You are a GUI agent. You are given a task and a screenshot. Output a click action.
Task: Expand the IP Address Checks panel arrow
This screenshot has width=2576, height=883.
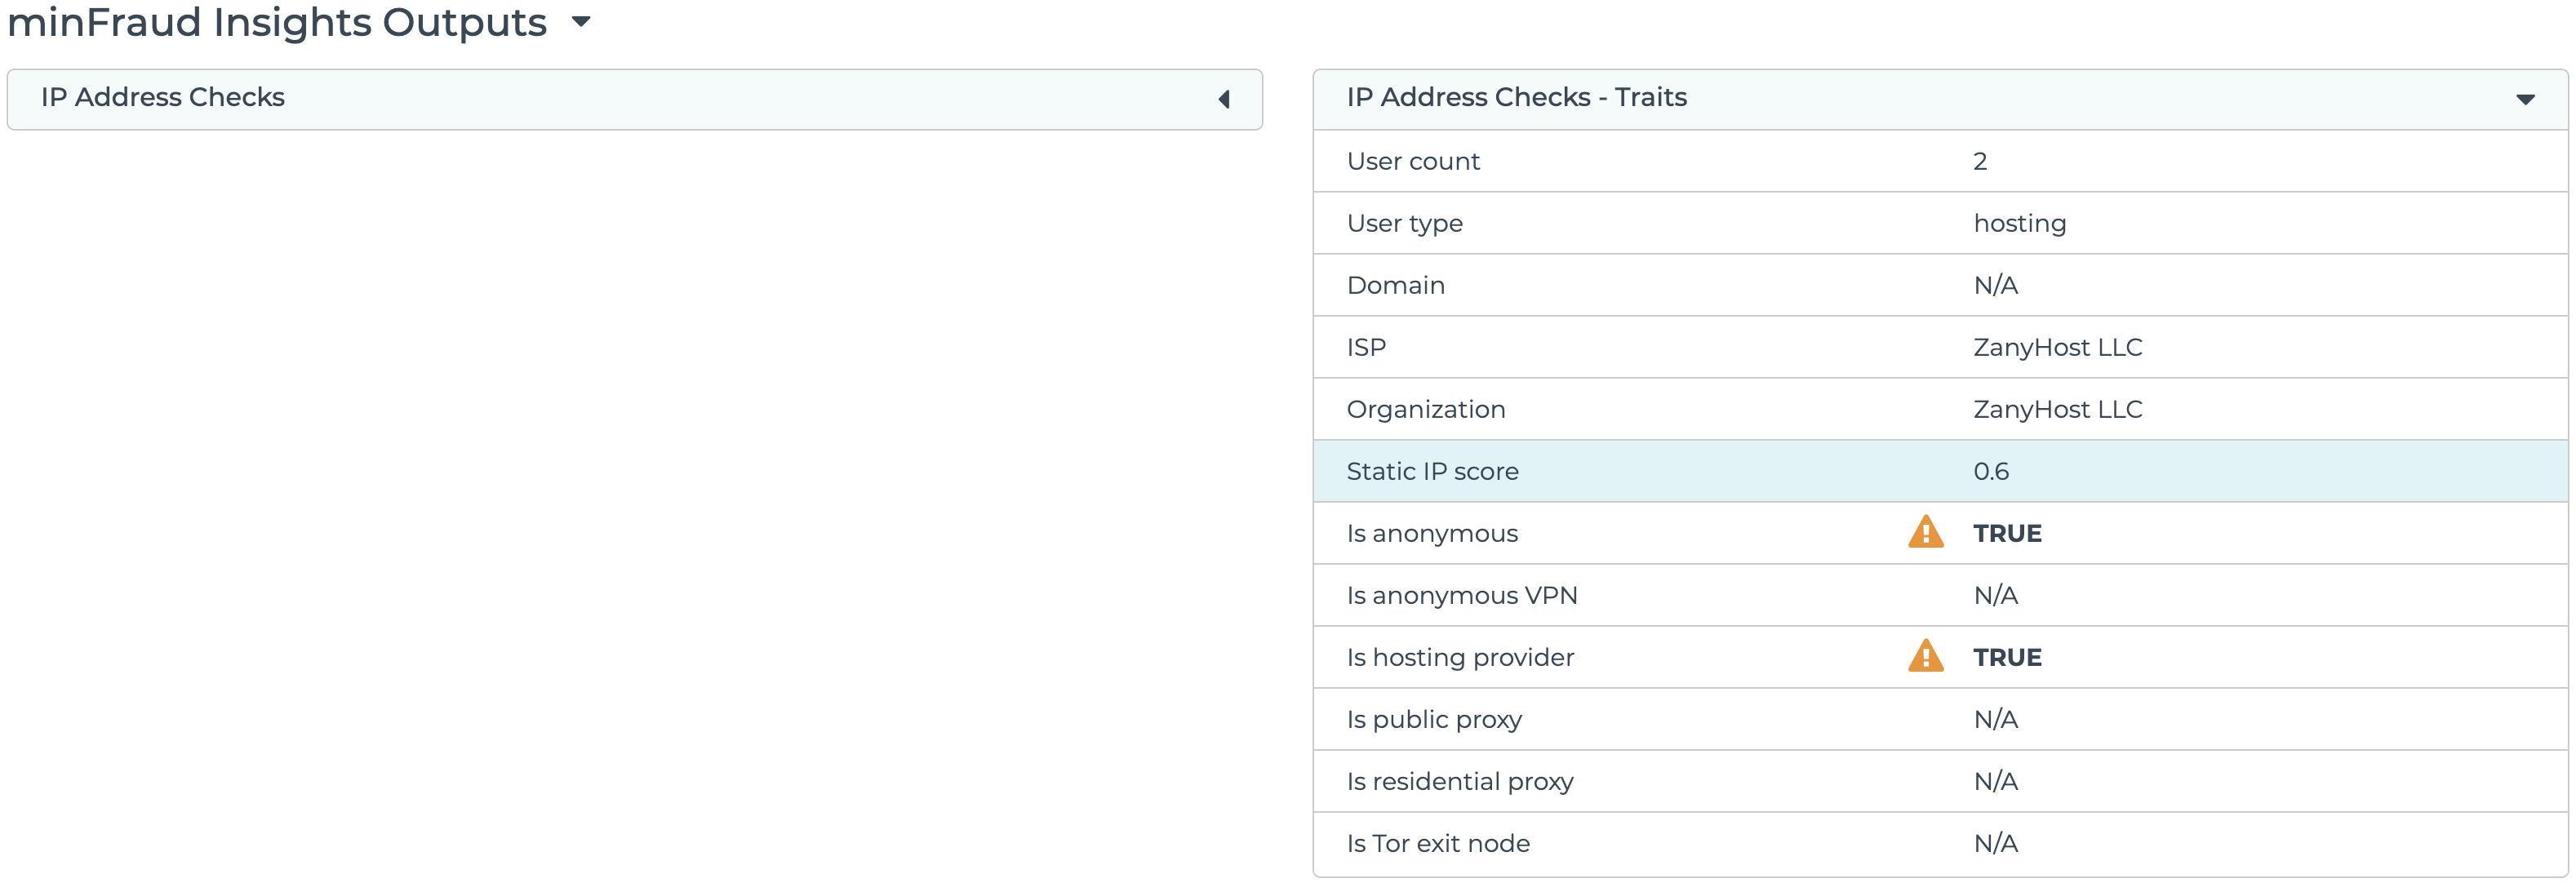pos(1223,99)
